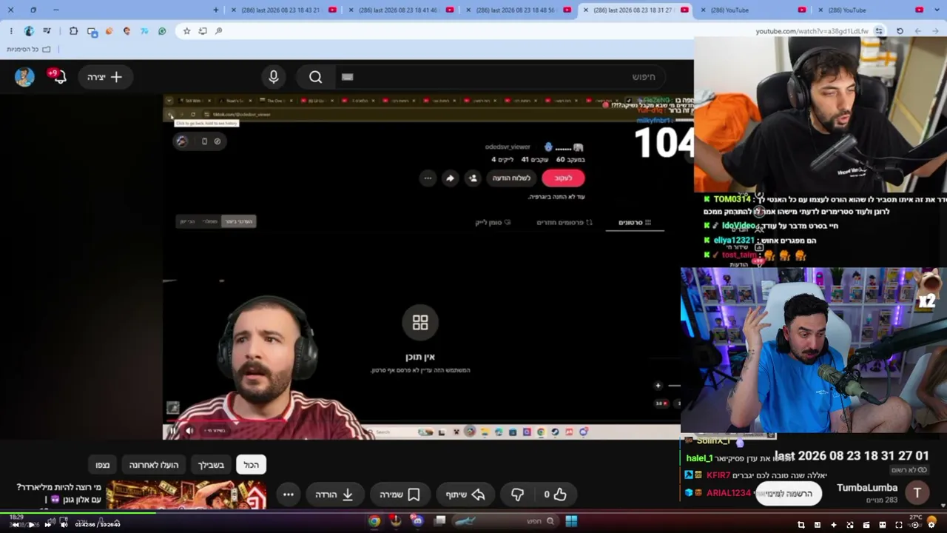Select the נצפו filter chip
Viewport: 947px width, 533px height.
pos(103,465)
